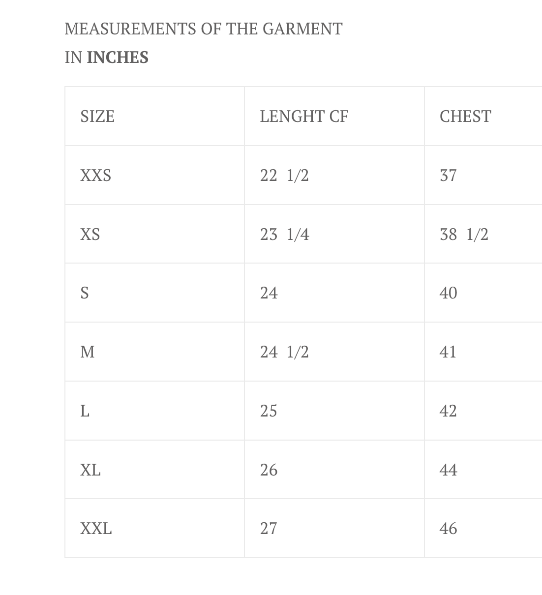Click the XXS chest value 37
Viewport: 542px width, 595px height.
click(x=448, y=176)
